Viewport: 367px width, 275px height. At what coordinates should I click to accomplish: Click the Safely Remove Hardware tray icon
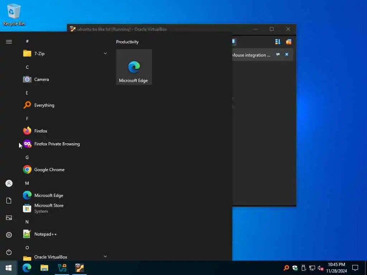click(304, 268)
